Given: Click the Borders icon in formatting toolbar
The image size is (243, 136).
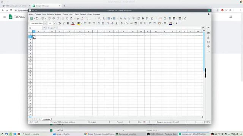Looking at the screenshot, I should [159, 23].
